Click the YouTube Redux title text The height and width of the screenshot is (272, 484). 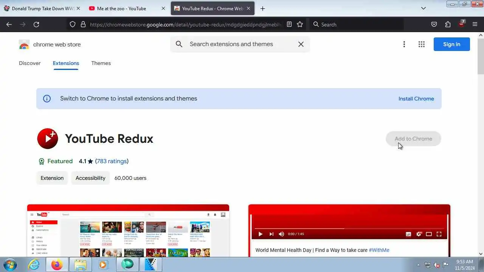point(109,139)
